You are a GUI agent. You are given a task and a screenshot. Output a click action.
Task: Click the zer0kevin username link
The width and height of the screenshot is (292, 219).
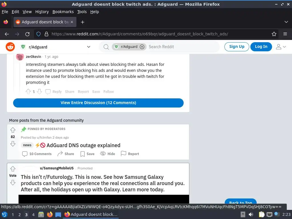pyautogui.click(x=34, y=57)
